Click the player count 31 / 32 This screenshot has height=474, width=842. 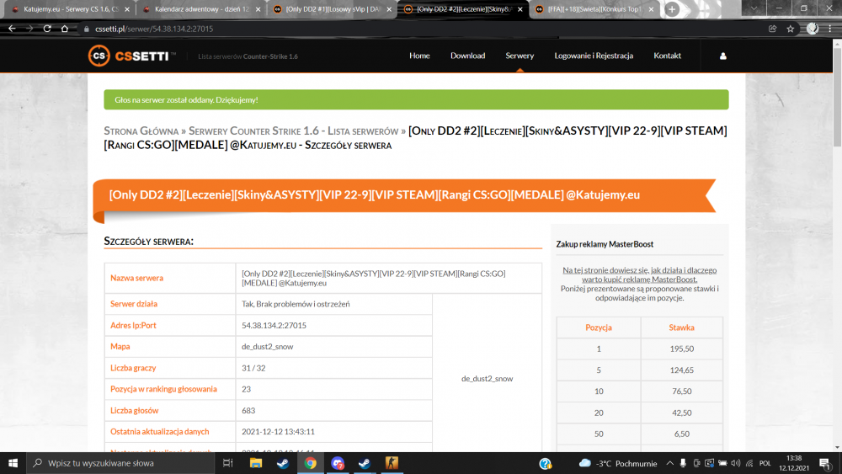(253, 368)
